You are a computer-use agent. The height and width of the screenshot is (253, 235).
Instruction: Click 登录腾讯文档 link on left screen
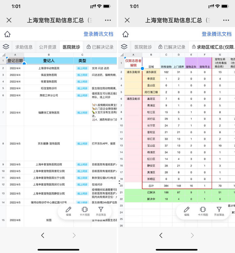click(x=98, y=34)
